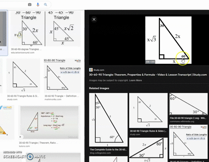
Task: Open related image from blog.collegevine.com
Action: [108, 120]
